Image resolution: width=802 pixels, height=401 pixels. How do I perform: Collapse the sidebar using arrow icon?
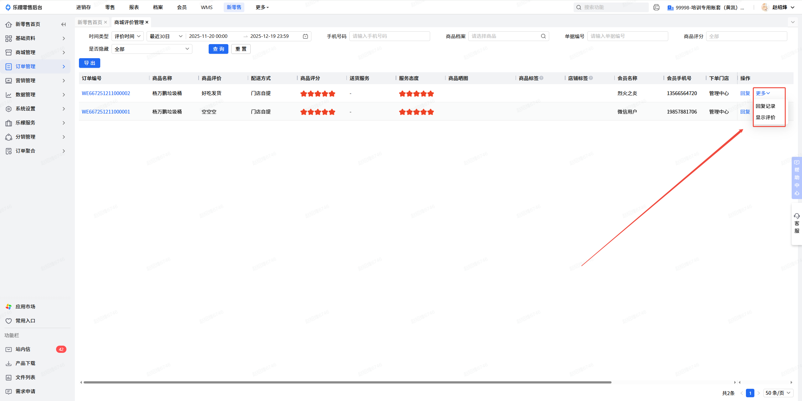[64, 24]
